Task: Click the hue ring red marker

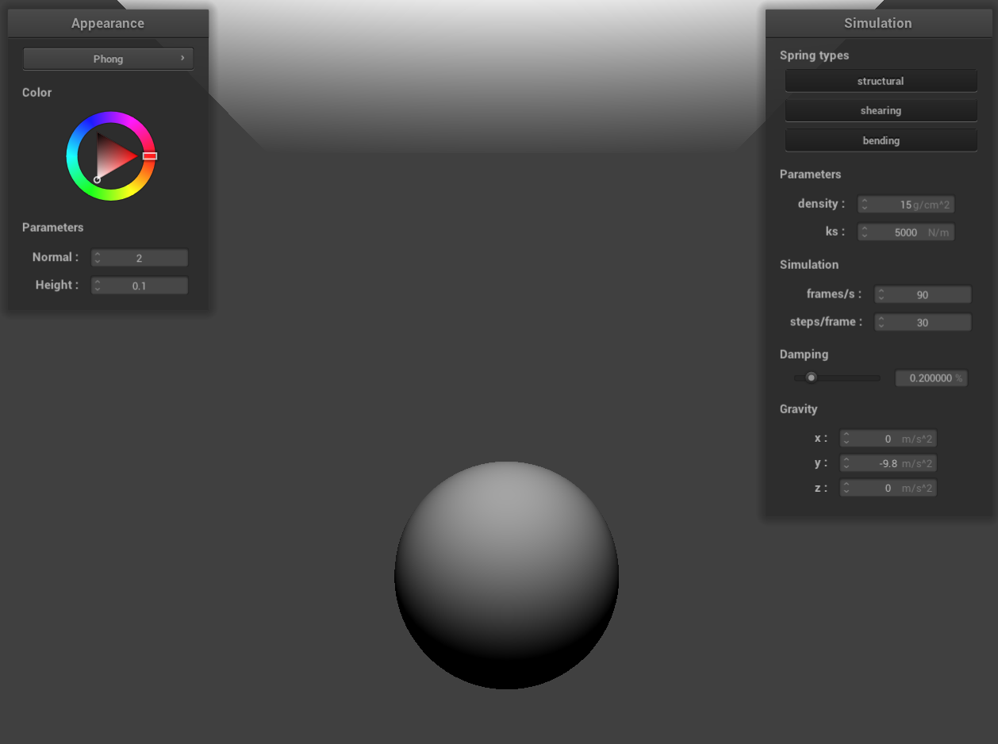Action: (150, 156)
